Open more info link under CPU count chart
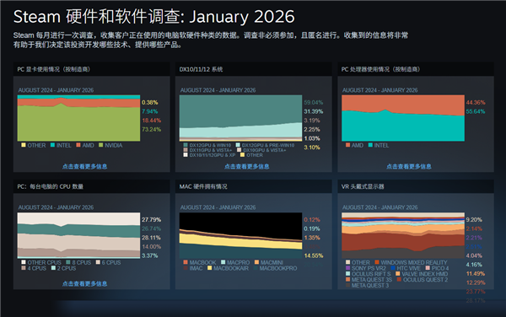 [84, 284]
